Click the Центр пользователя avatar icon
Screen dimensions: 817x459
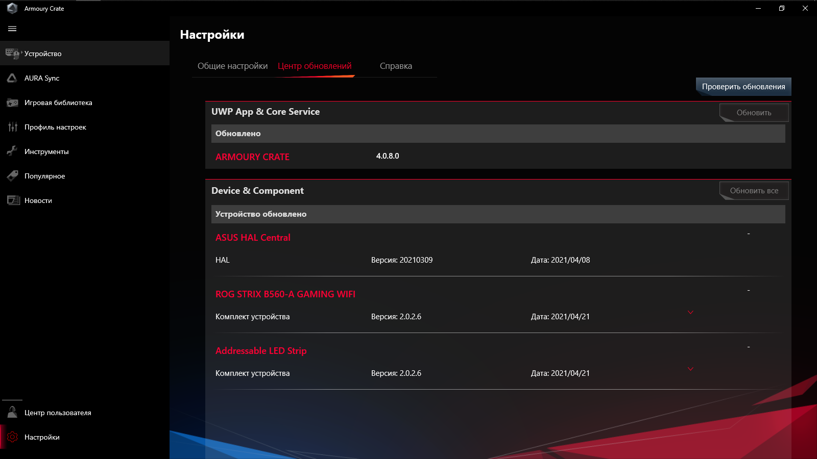pos(12,412)
